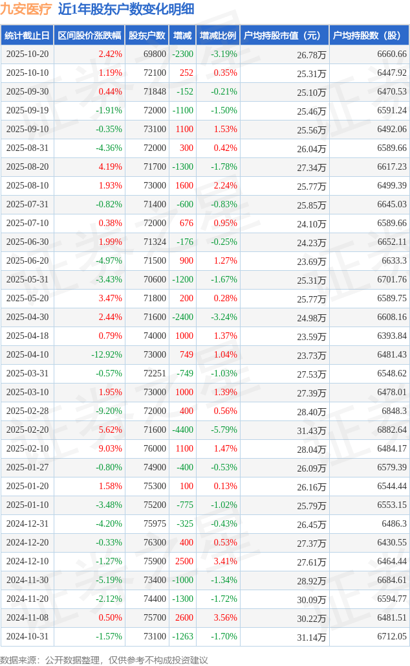Click the 九安医疗 stock name in the title
410x666 pixels.
point(27,9)
